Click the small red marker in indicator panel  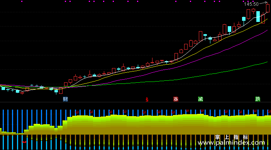[x=24, y=142]
